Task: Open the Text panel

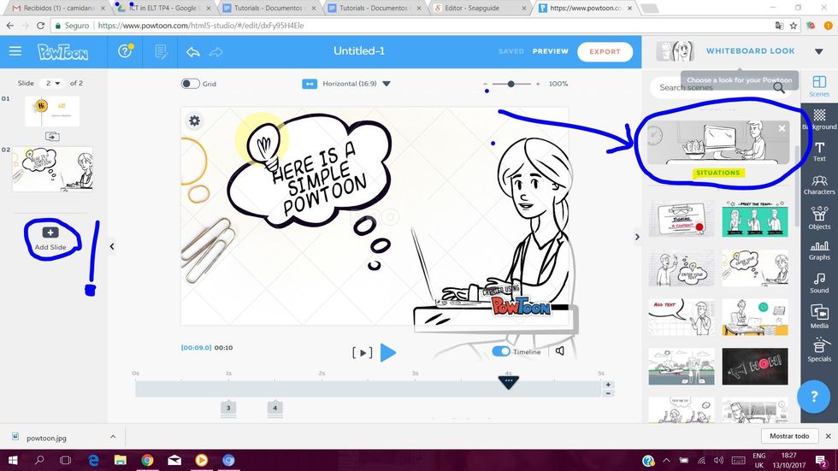Action: 819,151
